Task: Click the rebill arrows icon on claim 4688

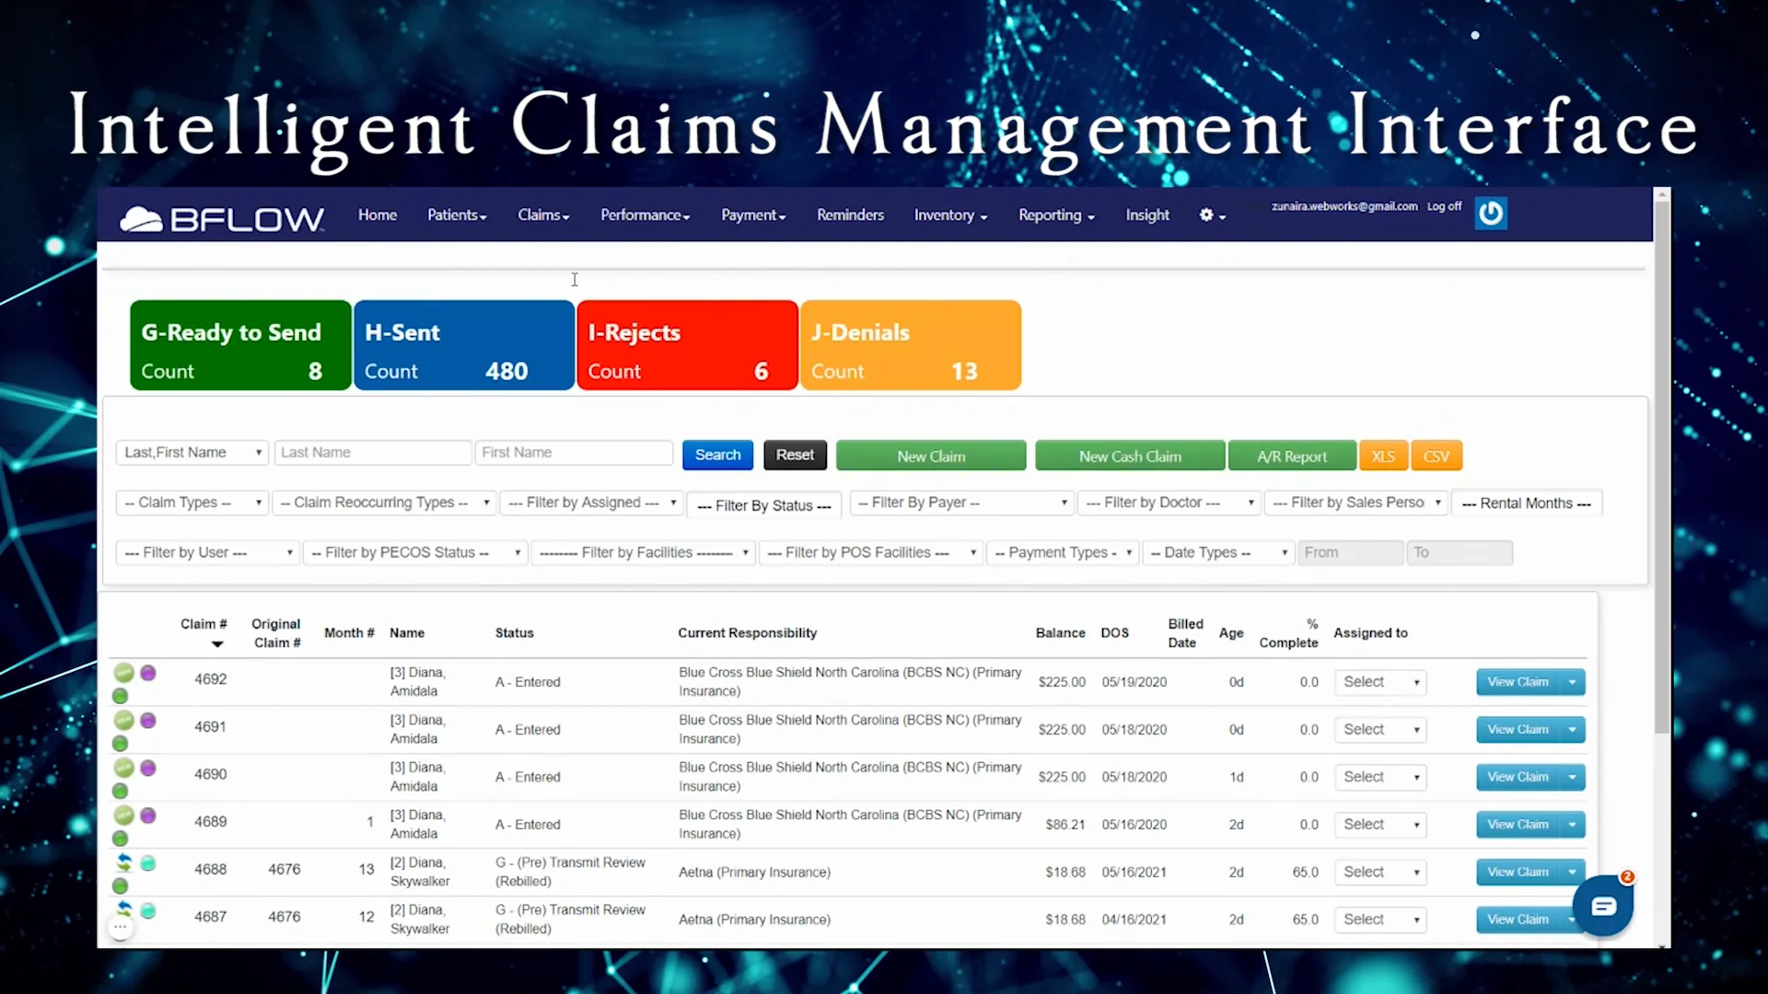Action: (122, 862)
